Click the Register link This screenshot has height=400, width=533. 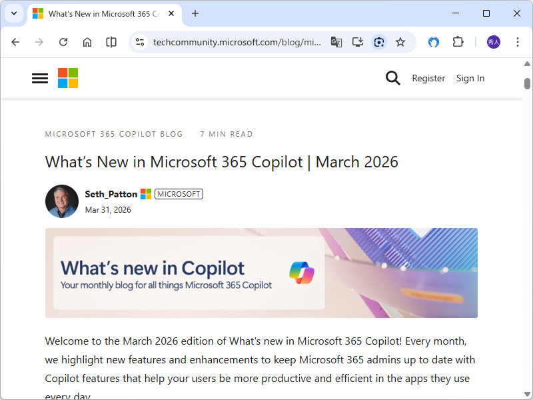pos(428,78)
